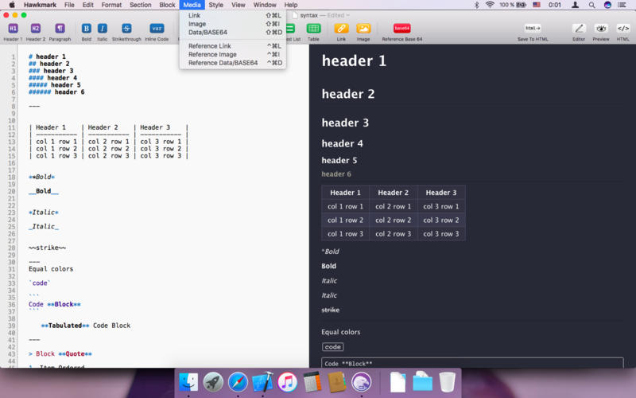
Task: Click the Image toolbar button
Action: [x=363, y=29]
